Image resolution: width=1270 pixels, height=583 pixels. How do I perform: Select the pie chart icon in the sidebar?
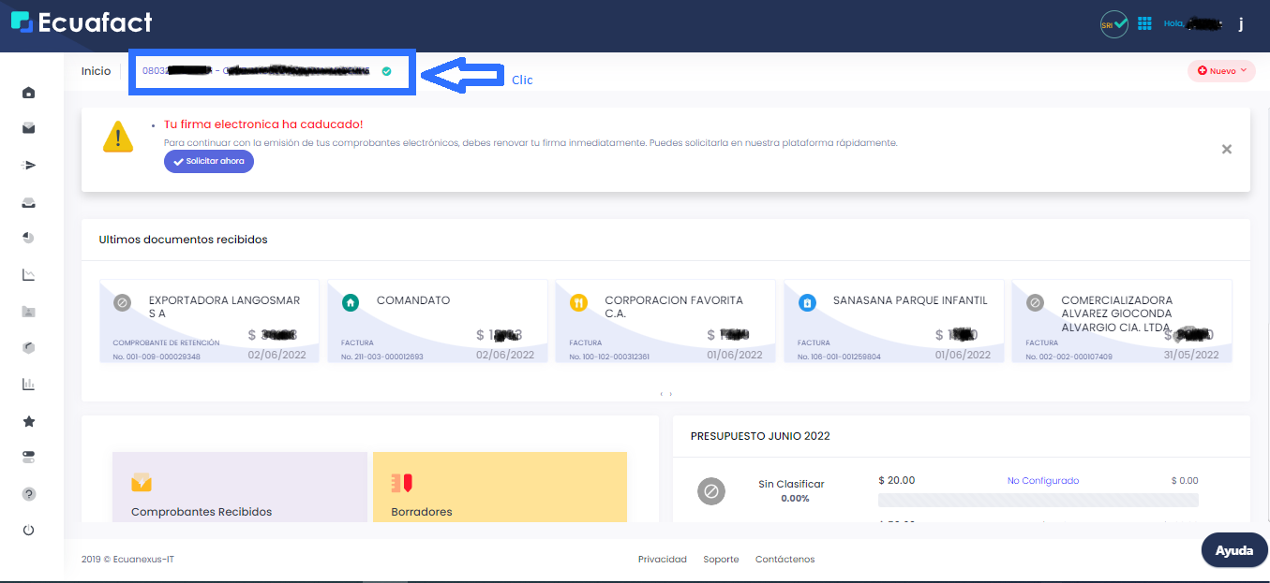point(28,238)
